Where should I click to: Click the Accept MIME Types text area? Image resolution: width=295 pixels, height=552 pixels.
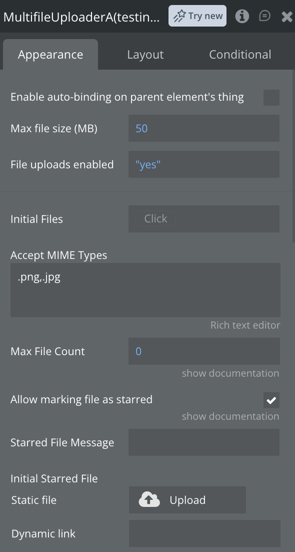tap(145, 290)
